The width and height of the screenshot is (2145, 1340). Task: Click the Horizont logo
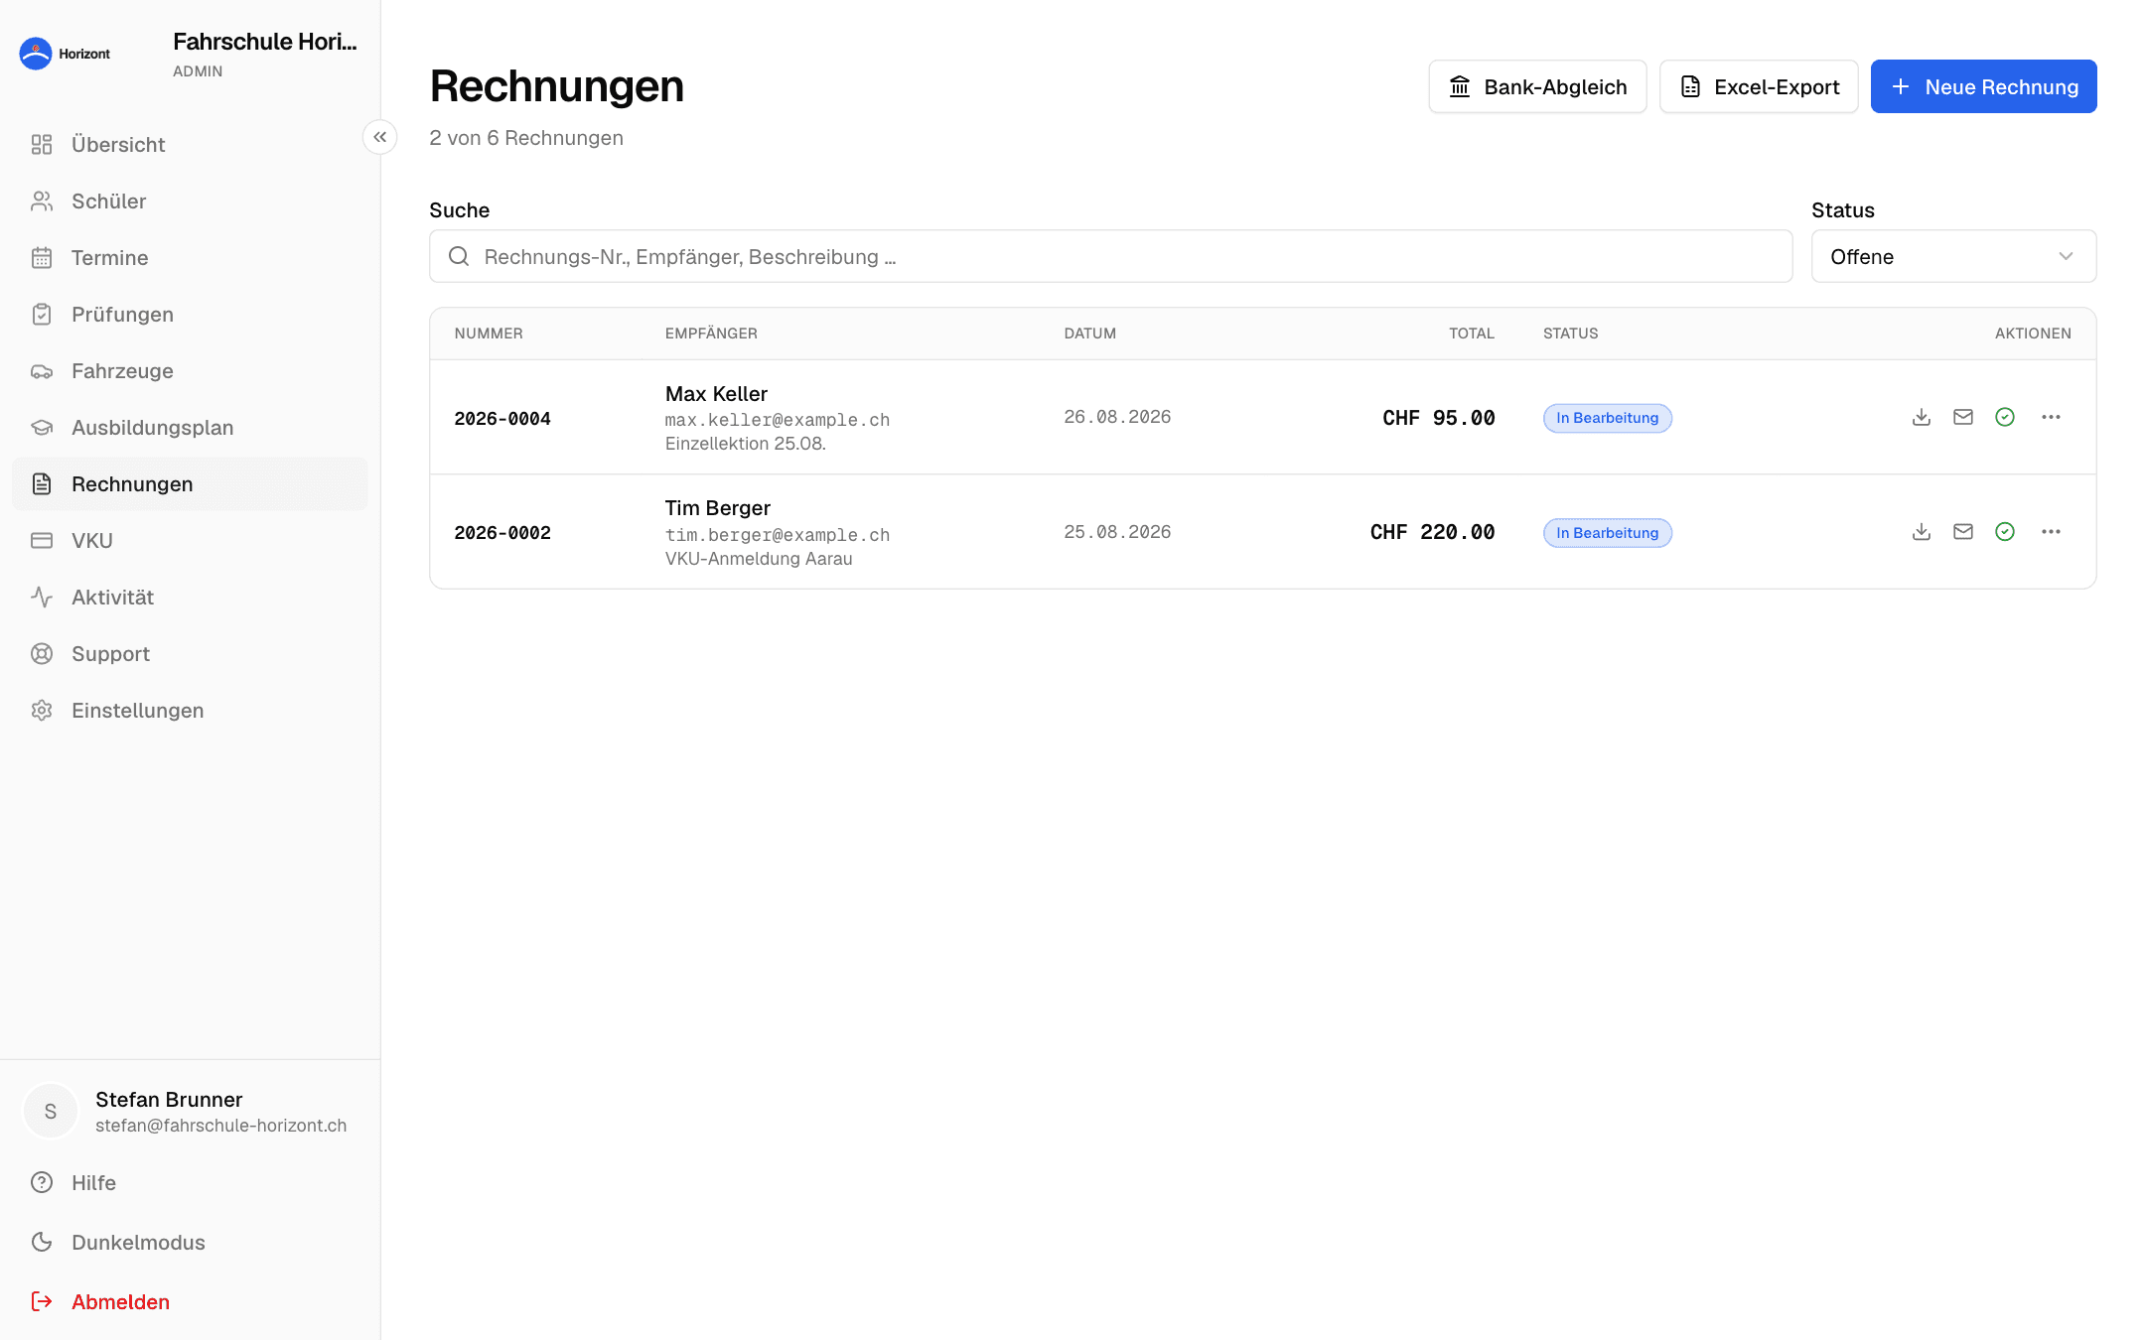[x=66, y=54]
